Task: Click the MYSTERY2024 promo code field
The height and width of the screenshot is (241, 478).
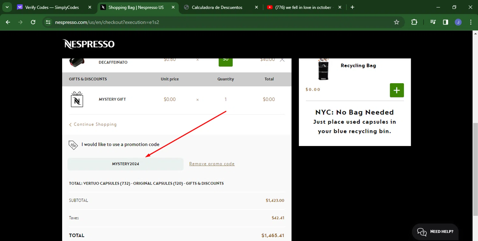Action: point(126,164)
